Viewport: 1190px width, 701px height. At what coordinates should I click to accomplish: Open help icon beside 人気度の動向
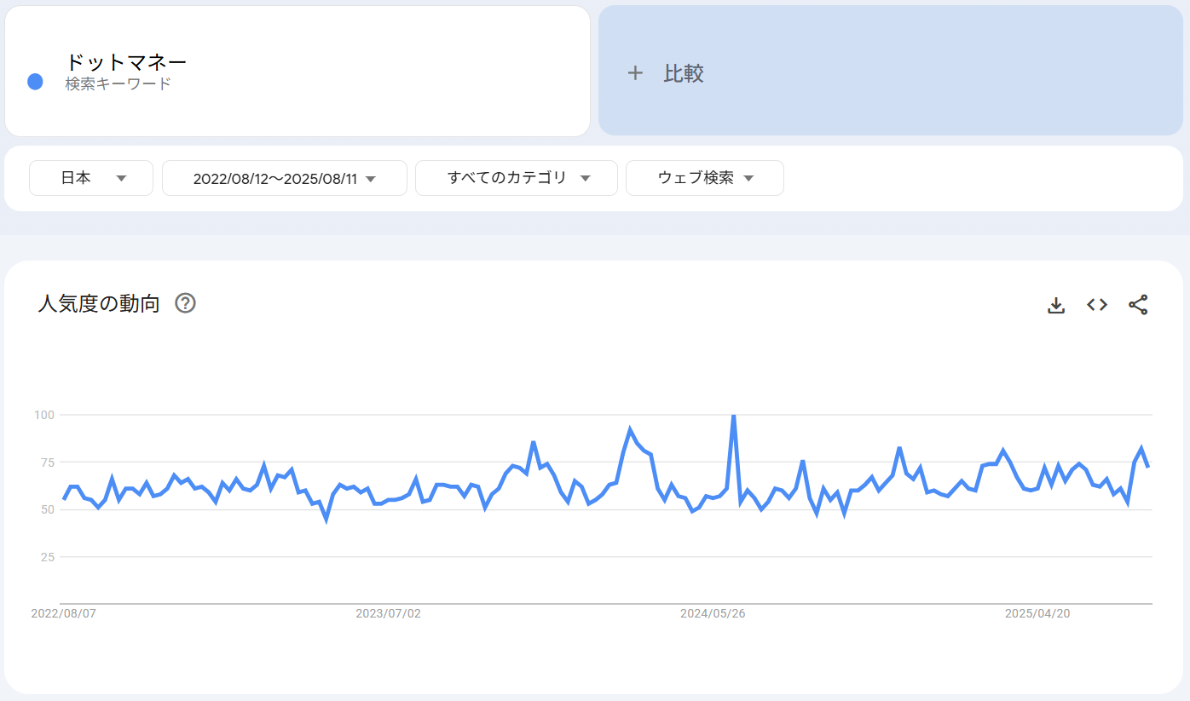(185, 303)
